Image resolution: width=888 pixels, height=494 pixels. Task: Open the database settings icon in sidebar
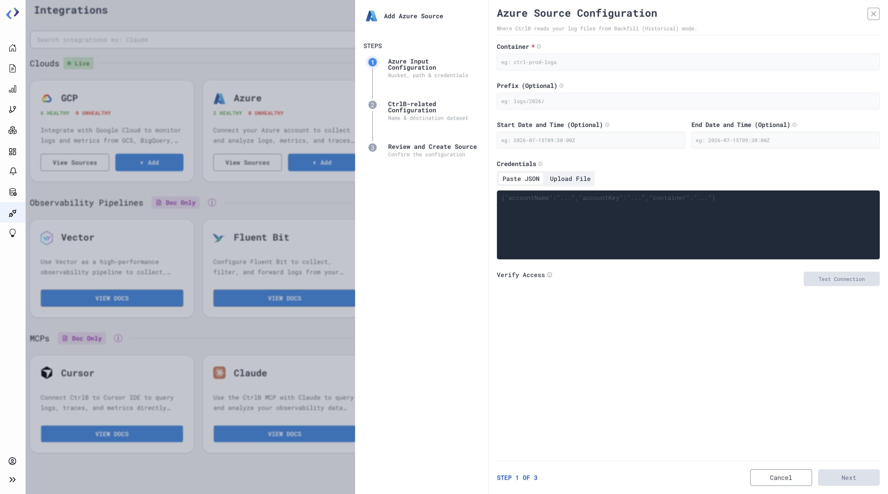[x=12, y=192]
